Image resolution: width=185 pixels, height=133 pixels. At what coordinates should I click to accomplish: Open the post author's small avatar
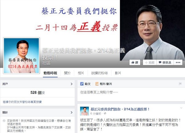pos(84,111)
